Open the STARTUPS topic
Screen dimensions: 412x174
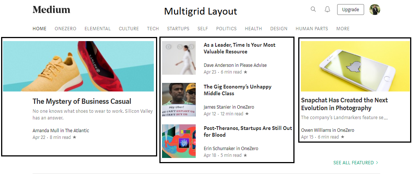(x=178, y=28)
